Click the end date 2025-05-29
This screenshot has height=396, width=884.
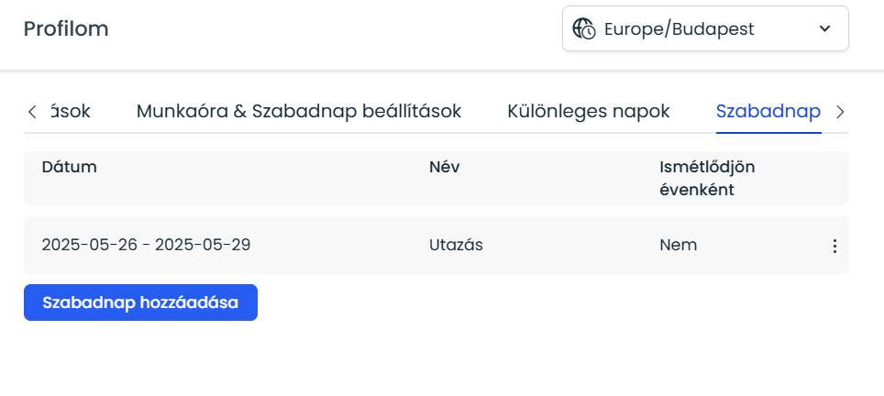[x=203, y=245]
